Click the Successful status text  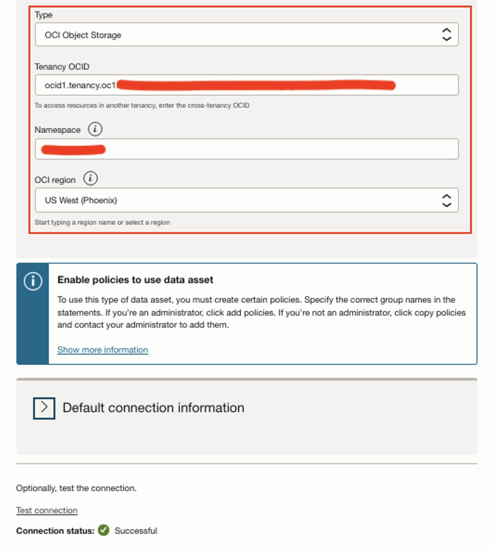pos(136,531)
